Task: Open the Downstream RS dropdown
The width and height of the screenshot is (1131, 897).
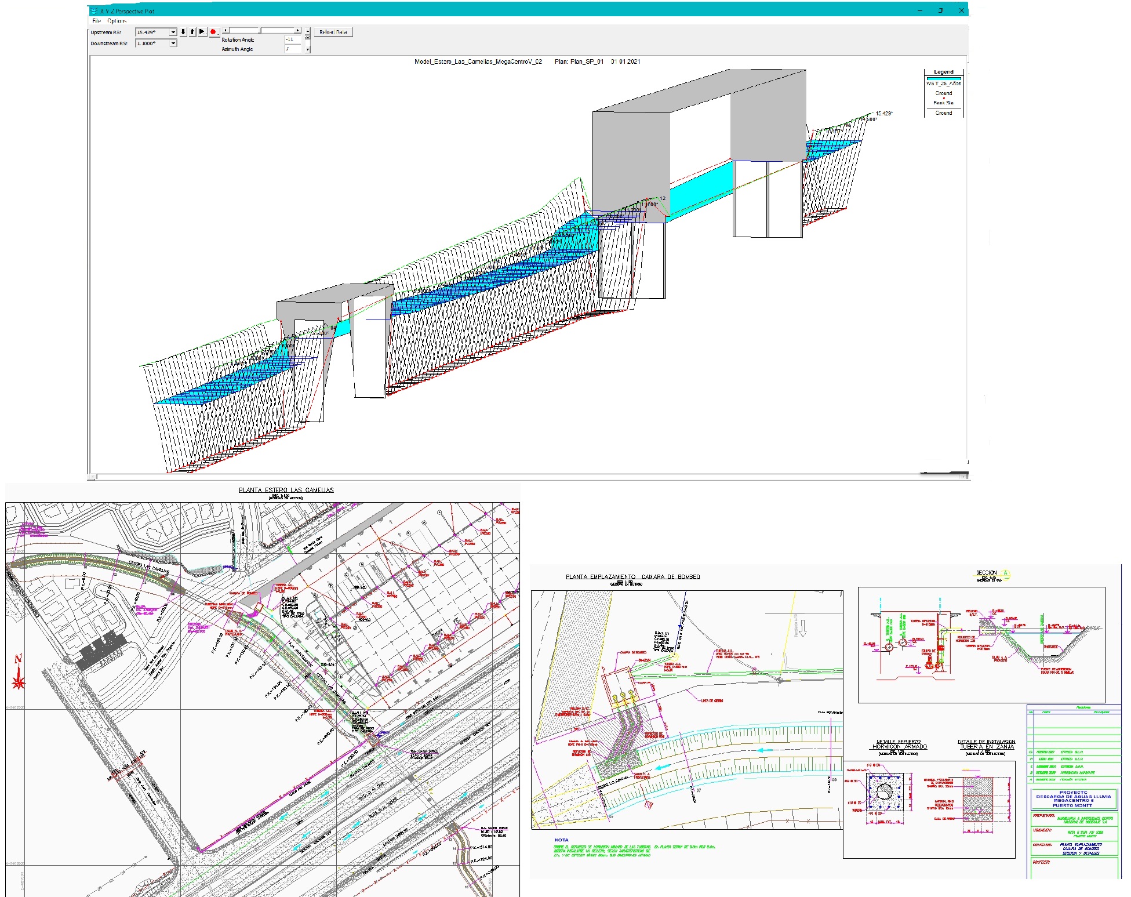Action: pos(173,43)
